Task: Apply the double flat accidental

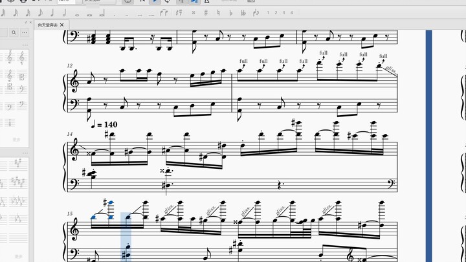Action: point(243,13)
